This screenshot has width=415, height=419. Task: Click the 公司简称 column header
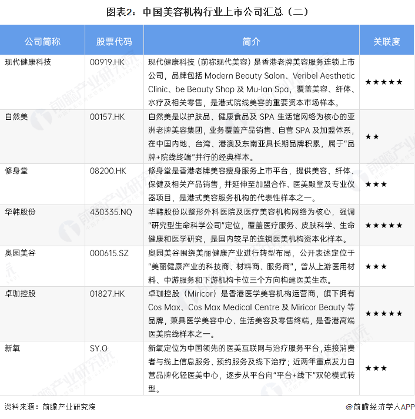point(42,41)
